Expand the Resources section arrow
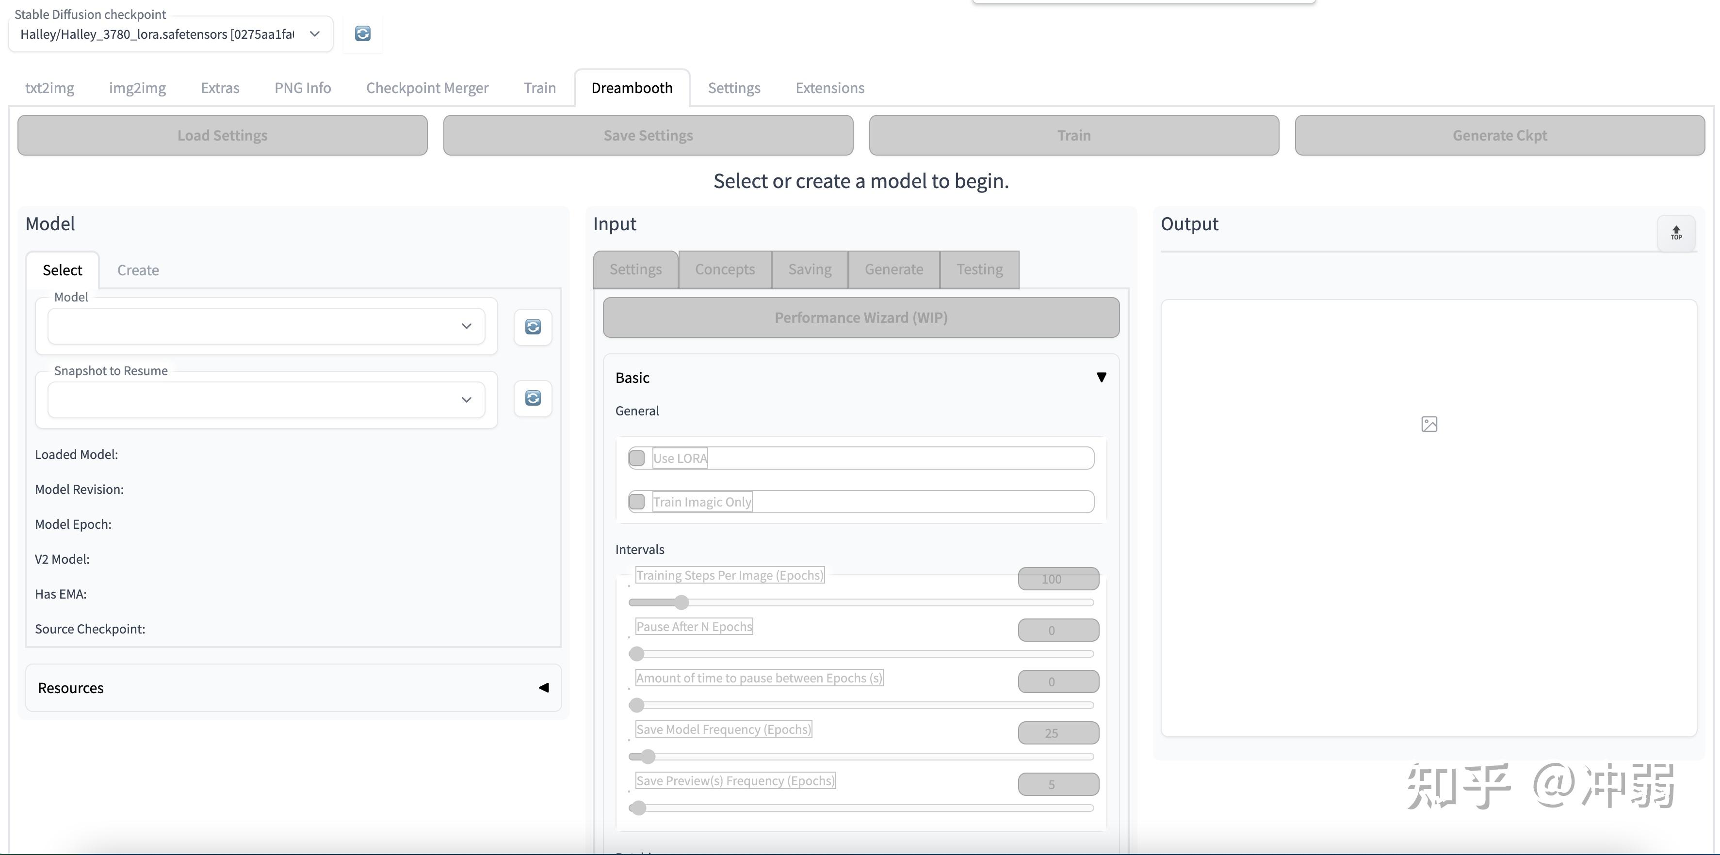 [544, 687]
